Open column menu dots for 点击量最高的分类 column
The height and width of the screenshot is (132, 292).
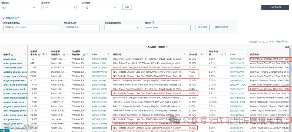pyautogui.click(x=87, y=55)
